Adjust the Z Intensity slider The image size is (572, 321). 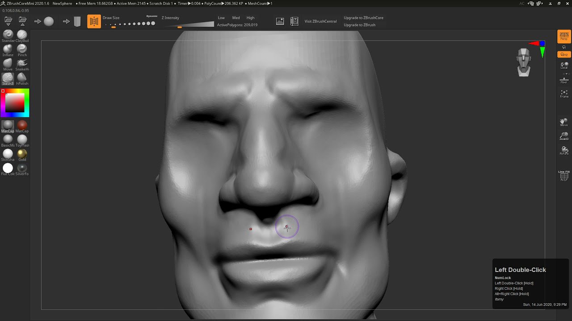pos(188,25)
